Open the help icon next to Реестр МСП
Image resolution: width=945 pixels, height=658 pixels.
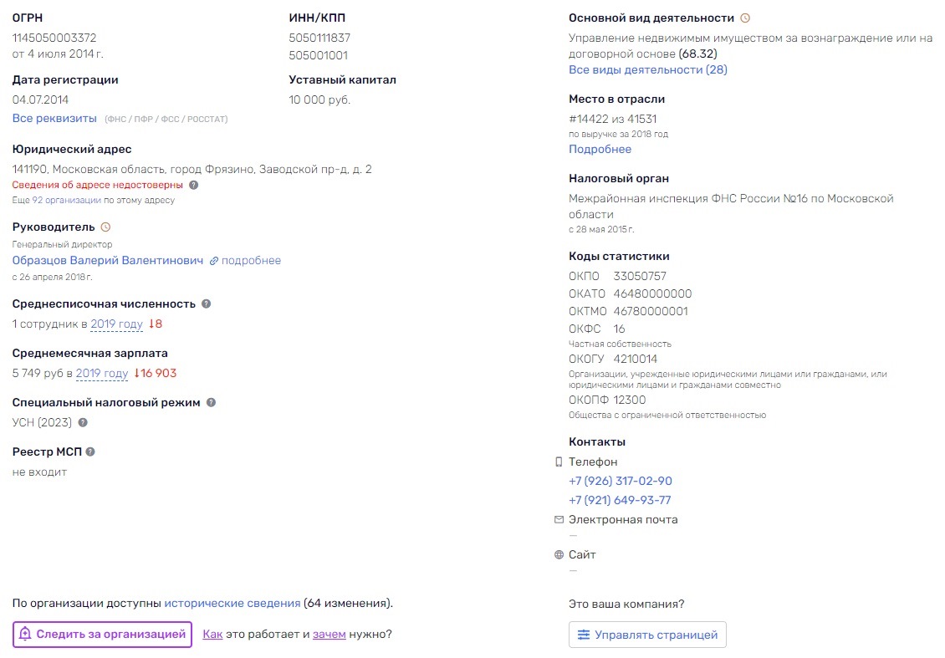(90, 452)
